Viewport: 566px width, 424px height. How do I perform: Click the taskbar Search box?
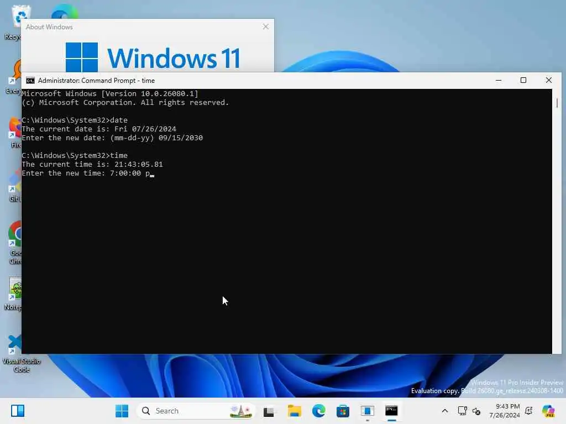(x=196, y=411)
